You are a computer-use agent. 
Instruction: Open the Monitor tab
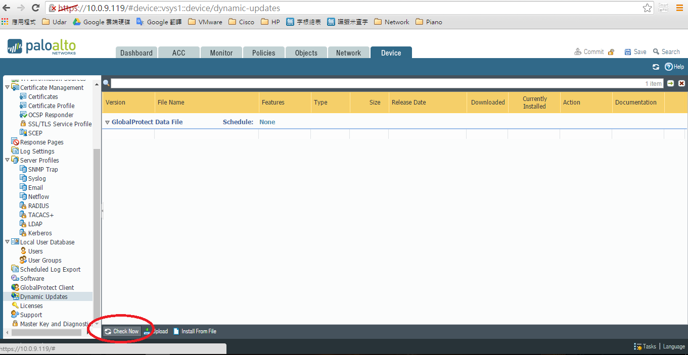click(x=221, y=53)
